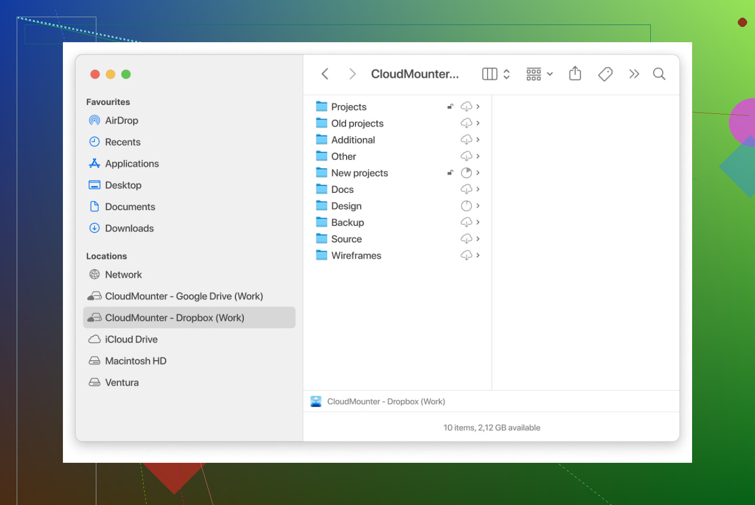The image size is (755, 505).
Task: Click the iCloud Drive cloud icon
Action: coord(94,339)
